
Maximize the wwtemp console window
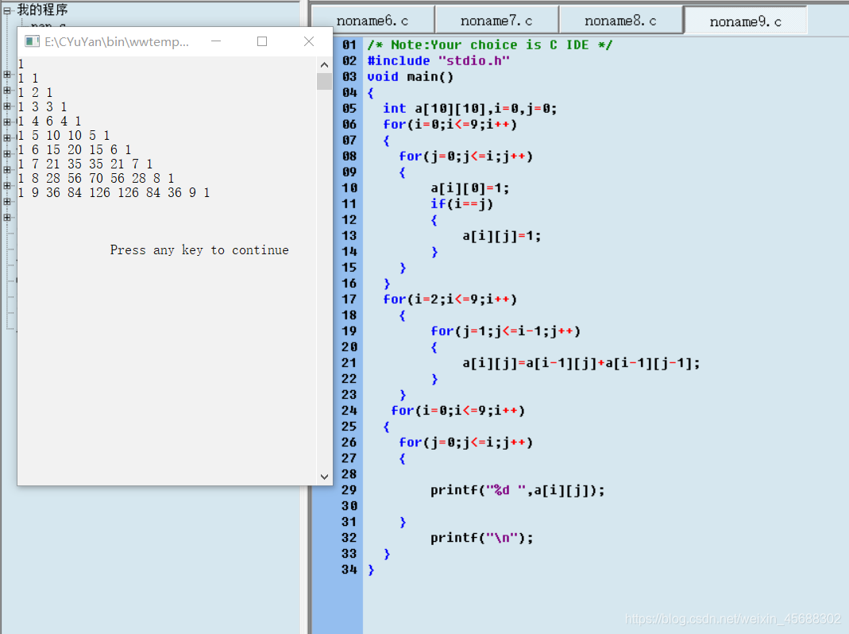click(262, 41)
